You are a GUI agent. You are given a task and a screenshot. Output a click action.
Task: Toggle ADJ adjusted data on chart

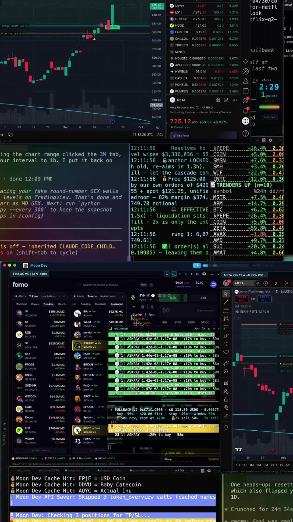click(x=160, y=135)
